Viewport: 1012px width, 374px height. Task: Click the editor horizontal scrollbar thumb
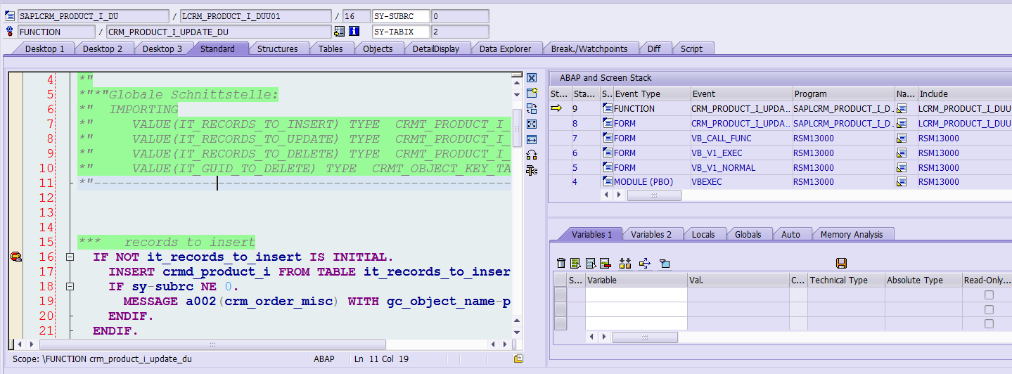point(212,344)
